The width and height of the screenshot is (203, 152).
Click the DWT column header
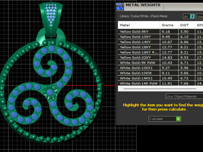pos(187,25)
